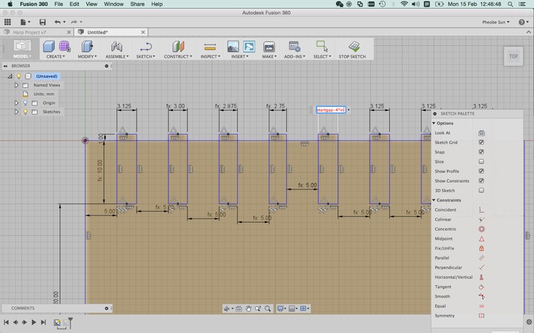Screen dimensions: 534x333
Task: Click the Sketch line-arc icon
Action: point(146,46)
